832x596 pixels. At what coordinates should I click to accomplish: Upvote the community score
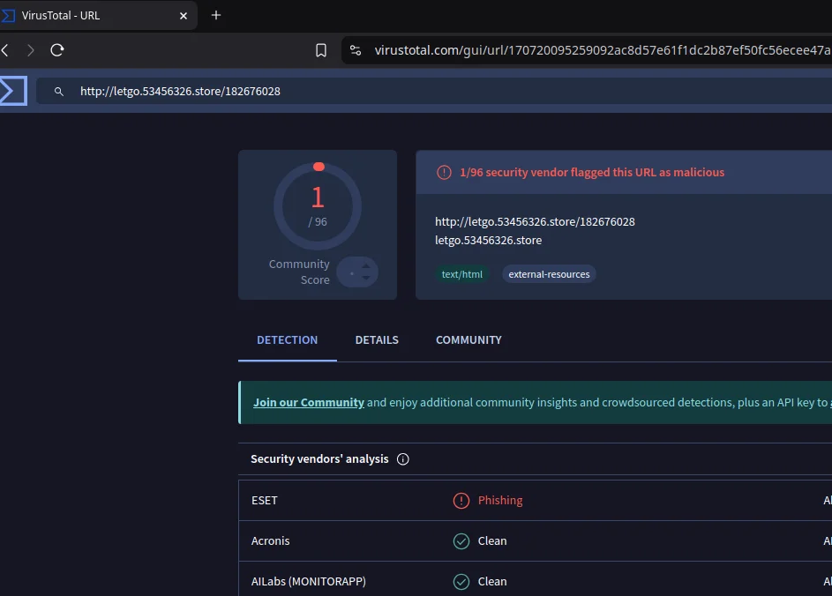(x=366, y=266)
